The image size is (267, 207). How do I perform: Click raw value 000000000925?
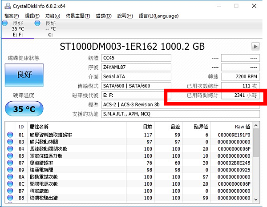[x=234, y=170]
